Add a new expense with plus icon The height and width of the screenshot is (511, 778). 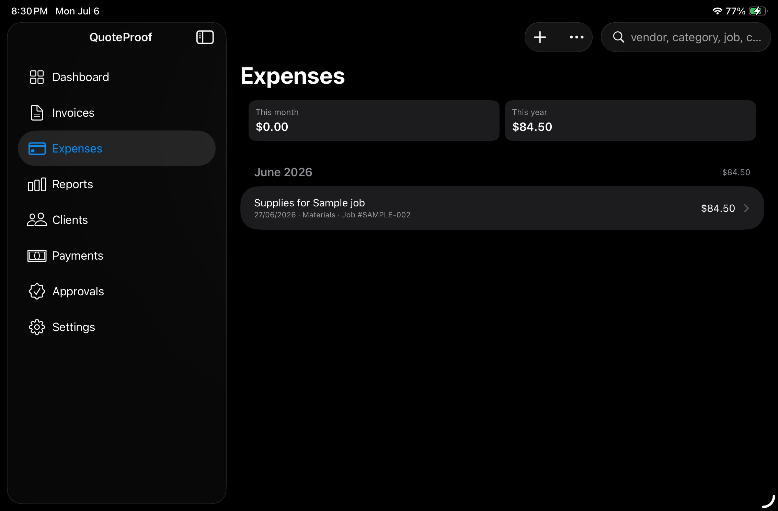coord(540,37)
